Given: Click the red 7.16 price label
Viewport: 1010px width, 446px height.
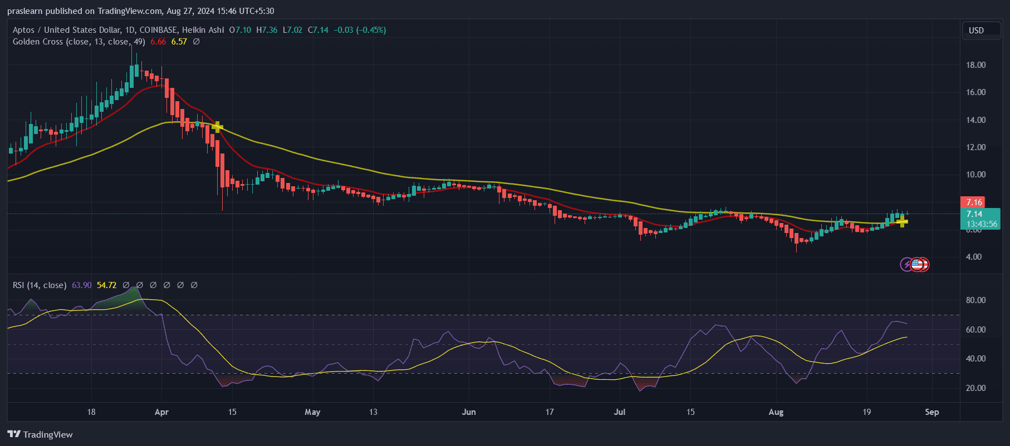Looking at the screenshot, I should point(973,202).
